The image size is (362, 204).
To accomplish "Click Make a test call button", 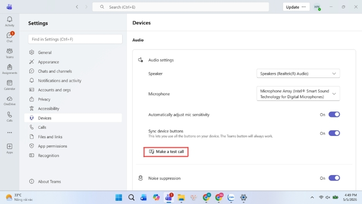I will (x=166, y=152).
